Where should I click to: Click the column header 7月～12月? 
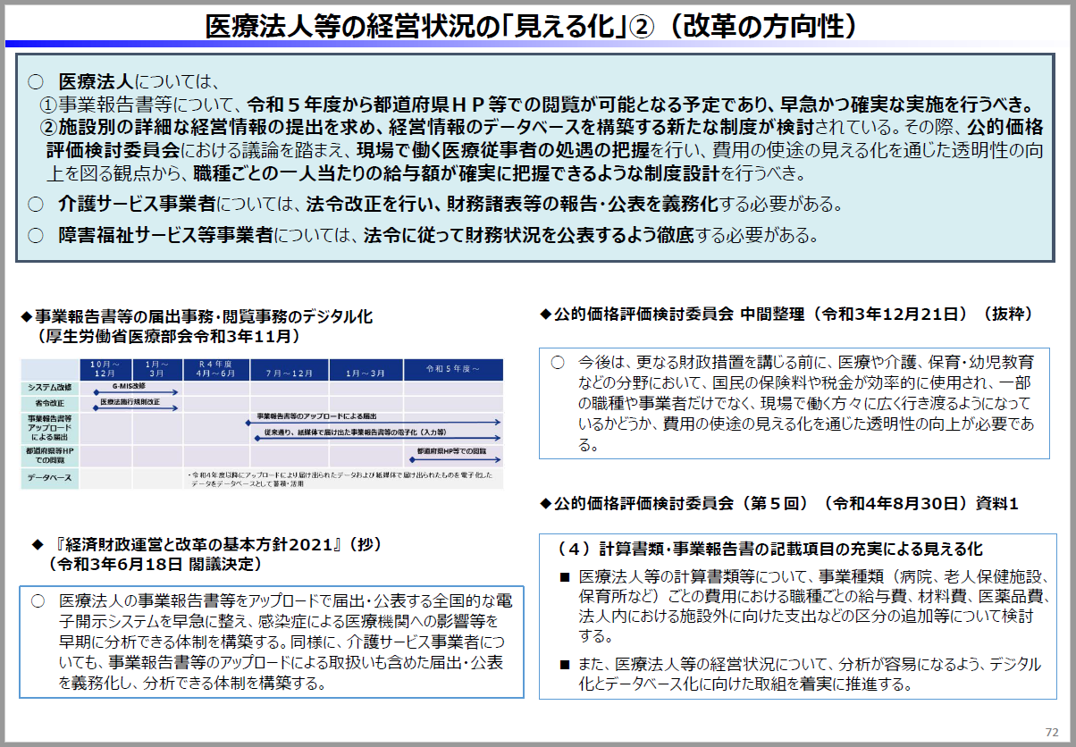click(x=290, y=369)
